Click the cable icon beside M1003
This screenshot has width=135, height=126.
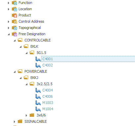[38, 103]
